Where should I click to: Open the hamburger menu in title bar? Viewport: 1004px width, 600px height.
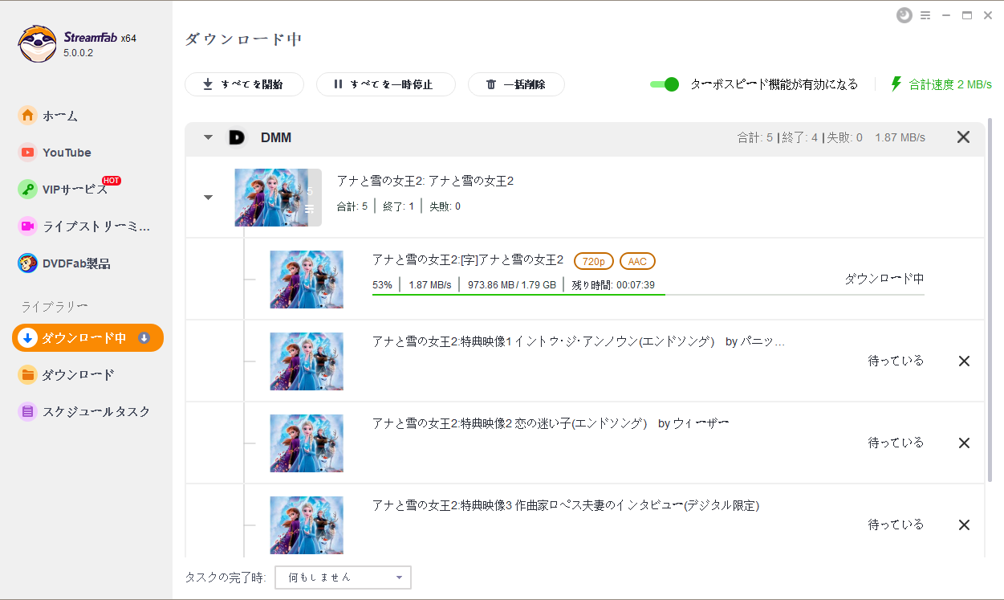pyautogui.click(x=925, y=15)
